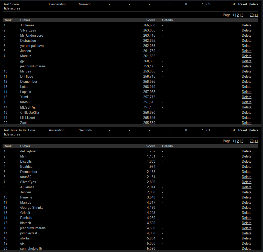
Task: Delete JJGames' top score of 266,680
Action: [246, 25]
